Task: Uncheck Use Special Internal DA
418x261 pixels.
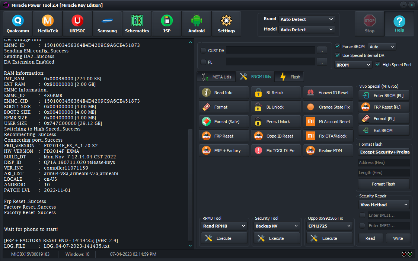Action: [338, 55]
